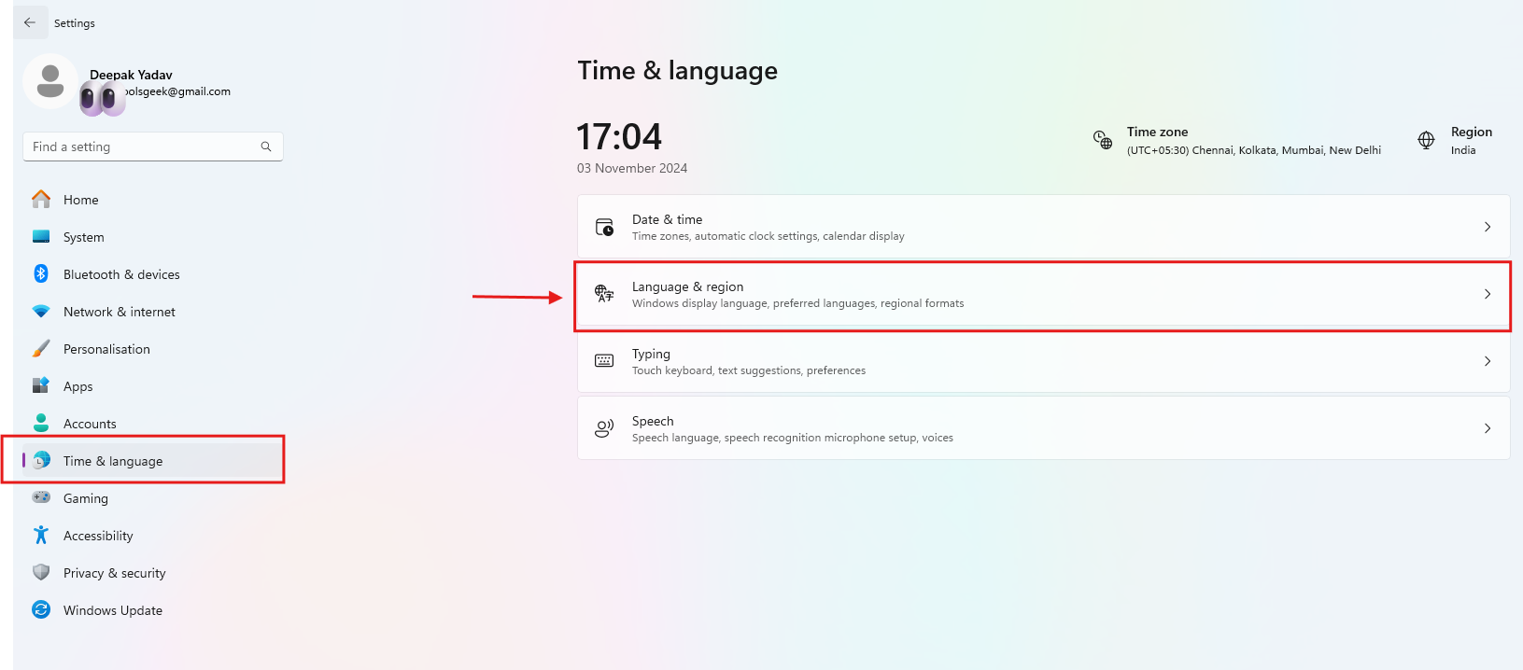The width and height of the screenshot is (1523, 670).
Task: Click the Accounts person icon
Action: pos(41,423)
